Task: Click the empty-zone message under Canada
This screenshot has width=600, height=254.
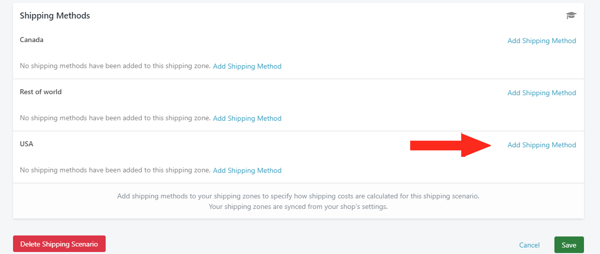Action: (x=115, y=66)
